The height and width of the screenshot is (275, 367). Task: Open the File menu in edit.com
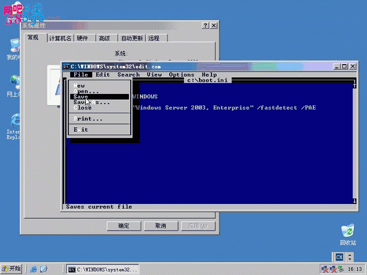click(x=81, y=74)
